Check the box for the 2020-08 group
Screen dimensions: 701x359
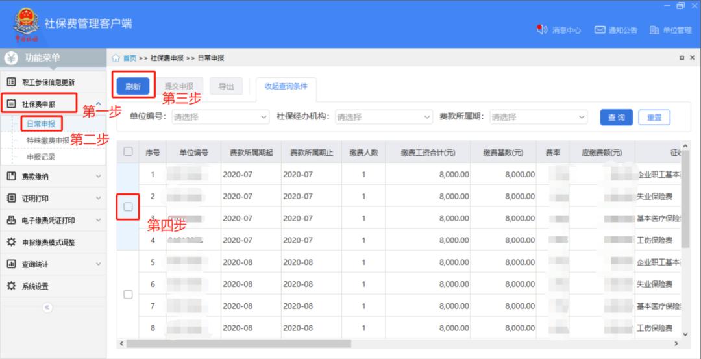pyautogui.click(x=128, y=295)
